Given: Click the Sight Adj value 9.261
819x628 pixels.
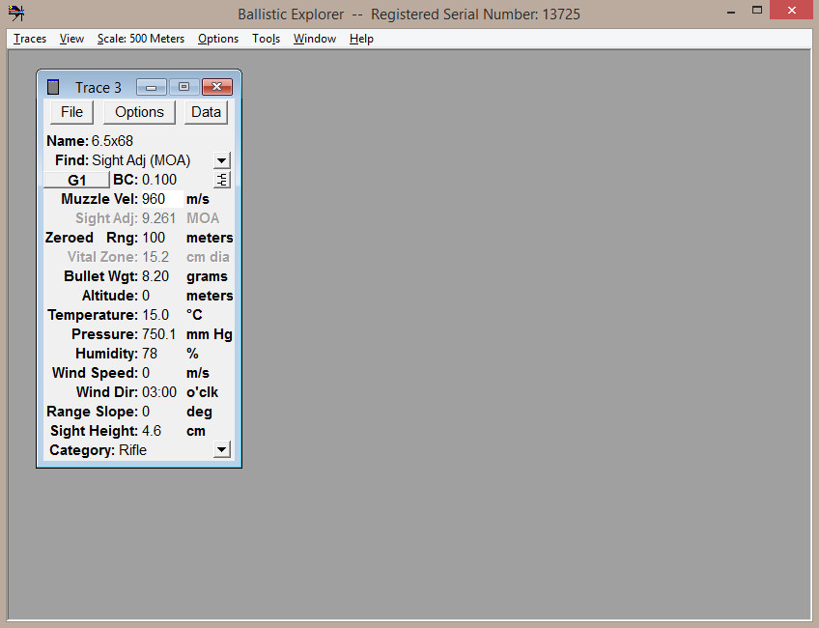Looking at the screenshot, I should 158,218.
